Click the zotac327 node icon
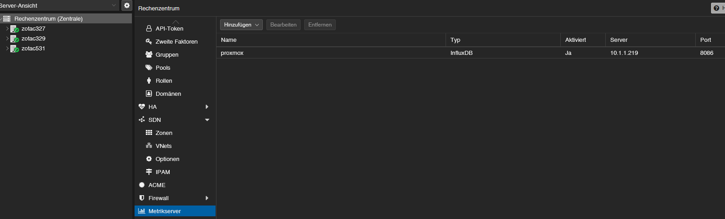725x219 pixels. click(14, 29)
